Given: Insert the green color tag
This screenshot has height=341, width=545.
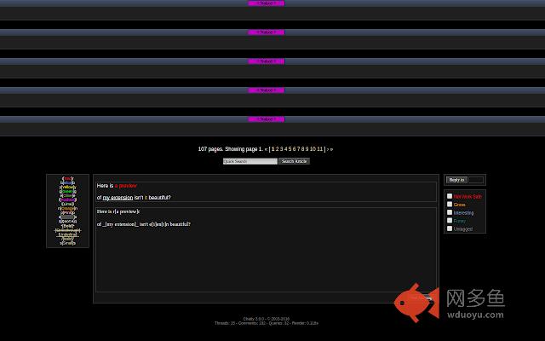Looking at the screenshot, I should tap(68, 191).
